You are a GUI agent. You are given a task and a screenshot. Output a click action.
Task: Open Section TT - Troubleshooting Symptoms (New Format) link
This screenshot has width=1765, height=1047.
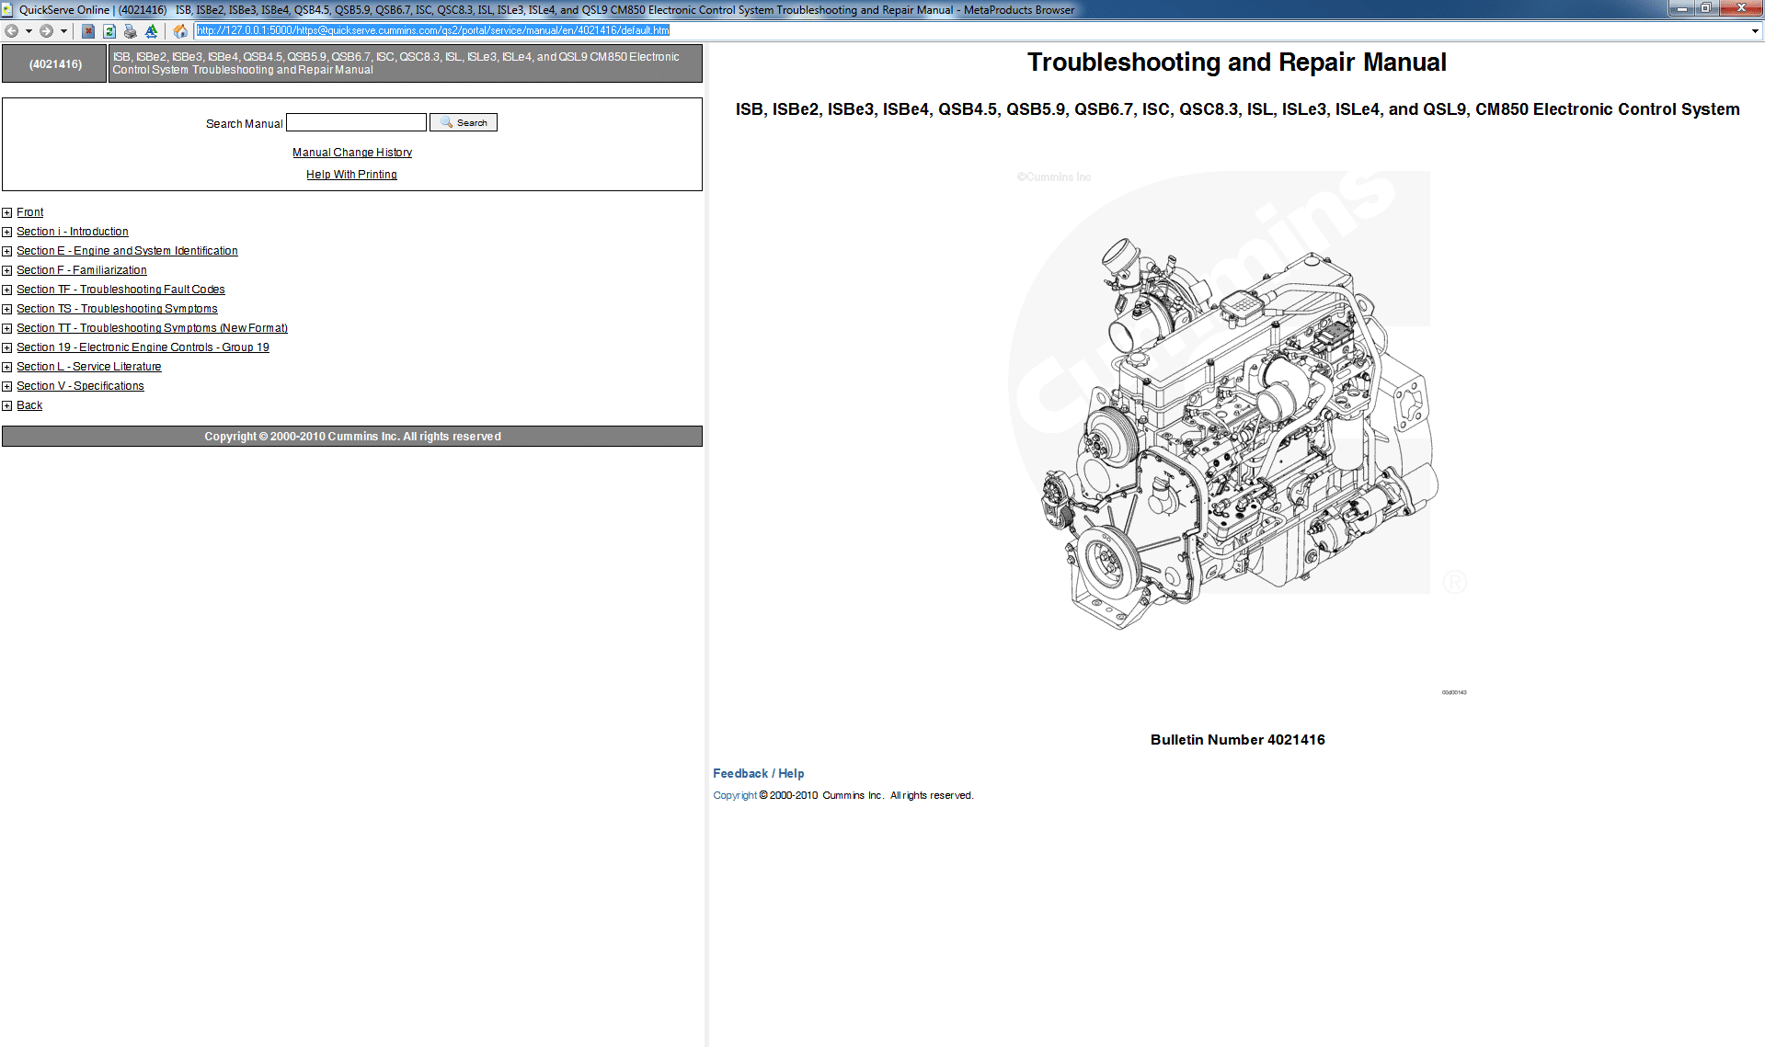(x=152, y=328)
